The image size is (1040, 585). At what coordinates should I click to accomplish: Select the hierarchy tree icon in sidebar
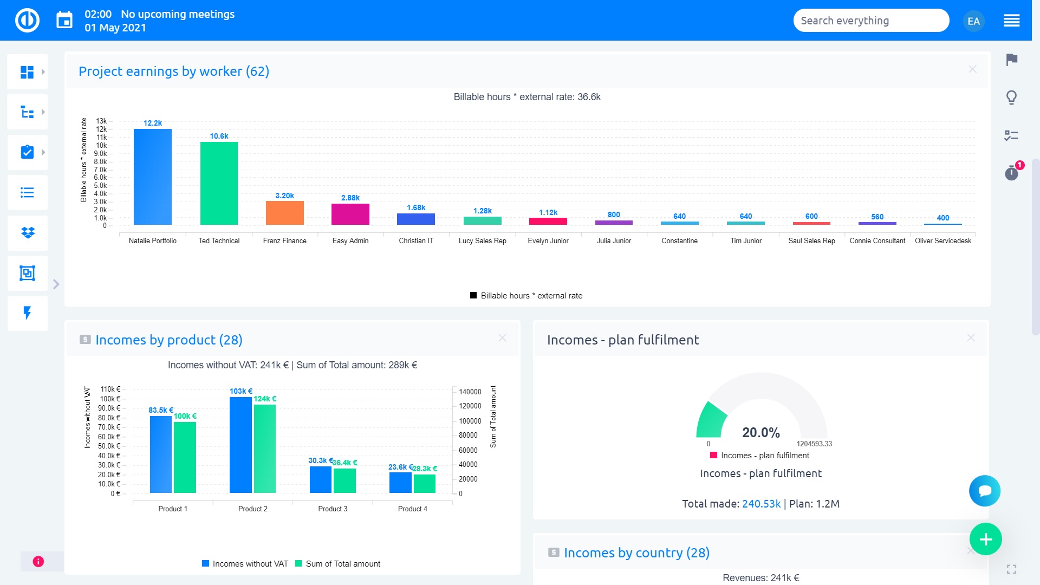coord(27,112)
